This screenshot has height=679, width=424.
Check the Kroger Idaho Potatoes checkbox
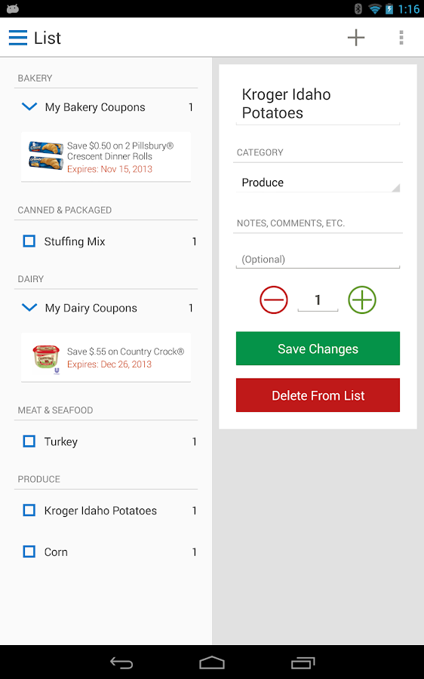click(x=29, y=511)
